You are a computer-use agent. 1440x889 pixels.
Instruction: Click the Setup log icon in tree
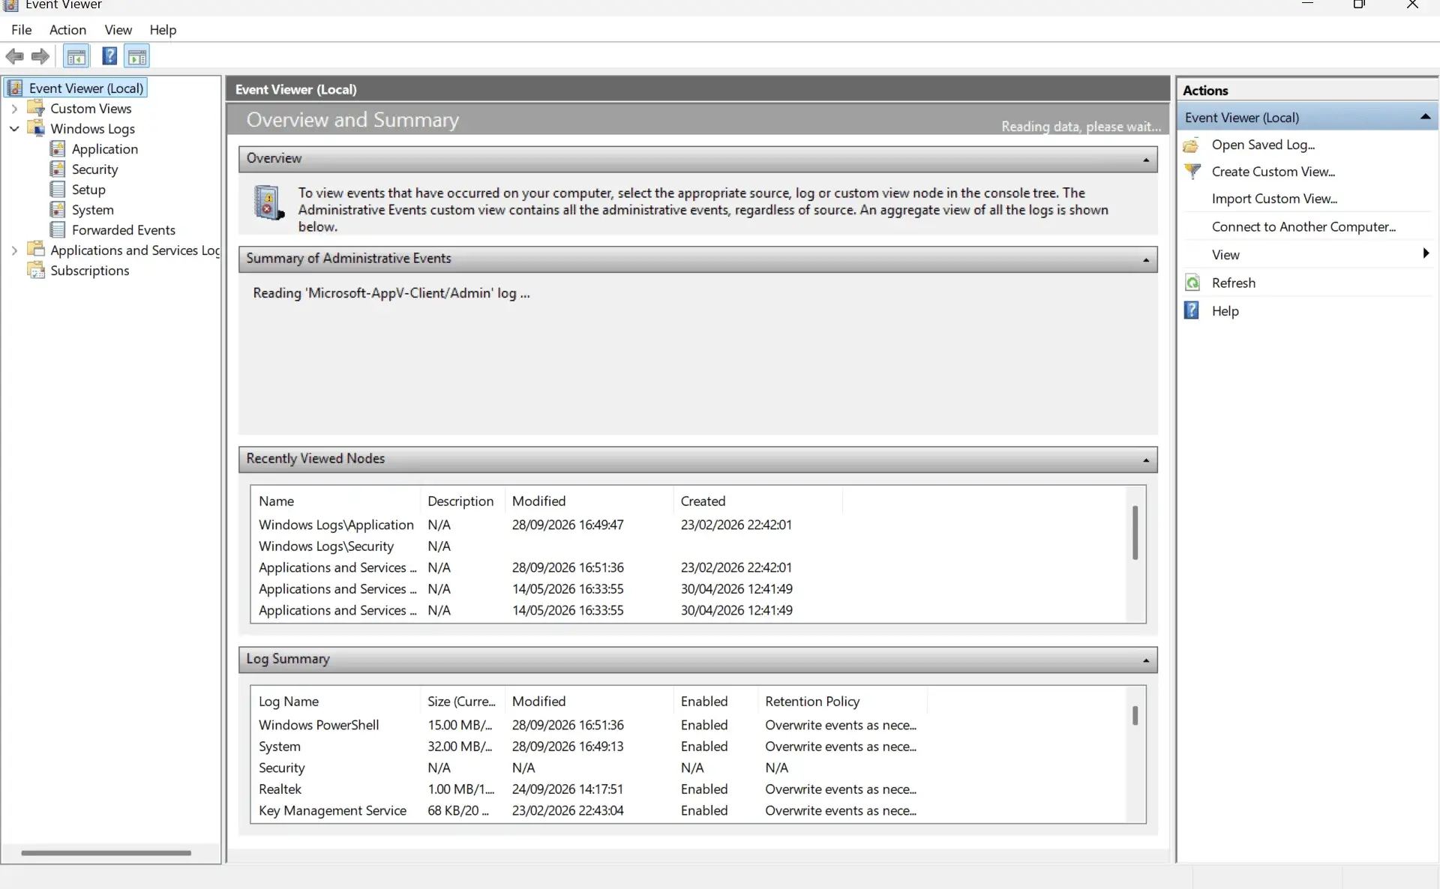[x=58, y=189]
